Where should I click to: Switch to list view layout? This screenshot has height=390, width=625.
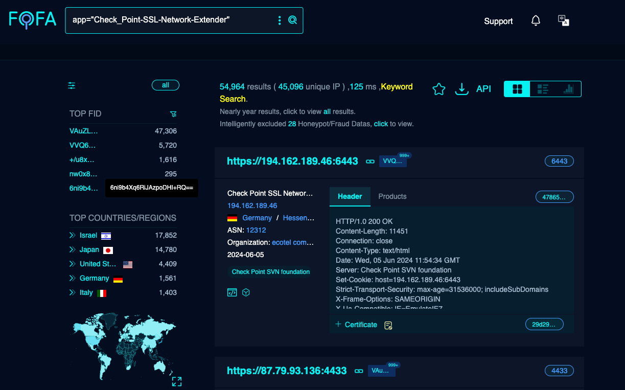[543, 89]
